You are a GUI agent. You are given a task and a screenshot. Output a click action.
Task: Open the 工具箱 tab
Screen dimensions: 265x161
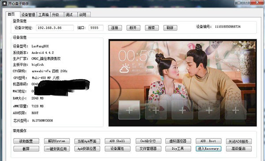click(x=43, y=15)
